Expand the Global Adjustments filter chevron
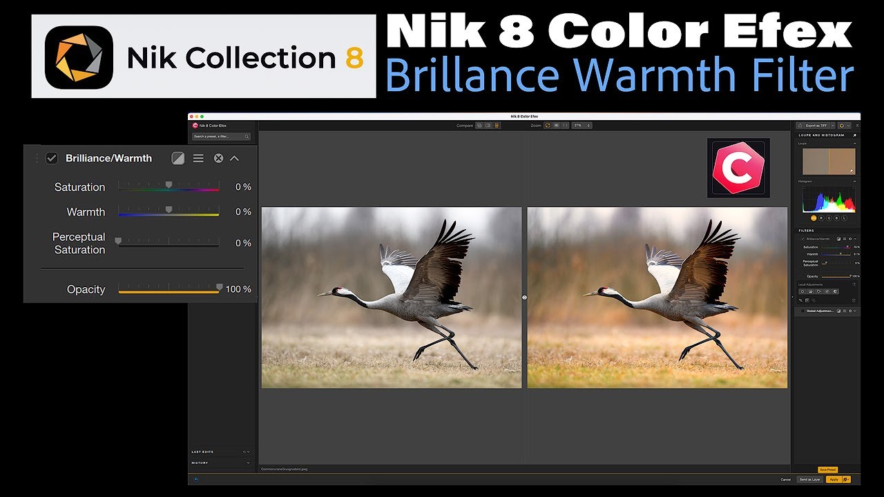Image resolution: width=884 pixels, height=497 pixels. (x=855, y=311)
